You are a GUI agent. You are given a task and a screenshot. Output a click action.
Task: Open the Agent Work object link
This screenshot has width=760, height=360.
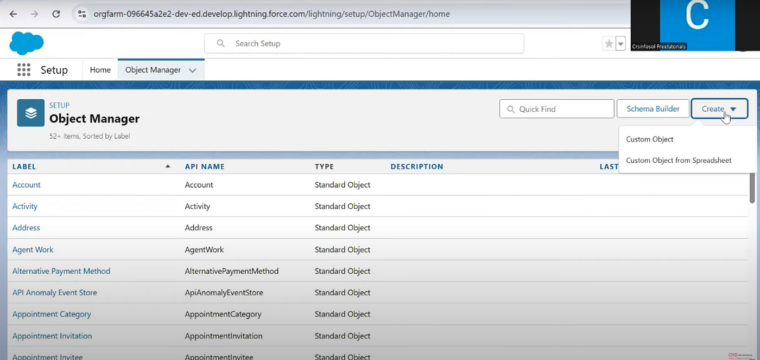point(33,249)
